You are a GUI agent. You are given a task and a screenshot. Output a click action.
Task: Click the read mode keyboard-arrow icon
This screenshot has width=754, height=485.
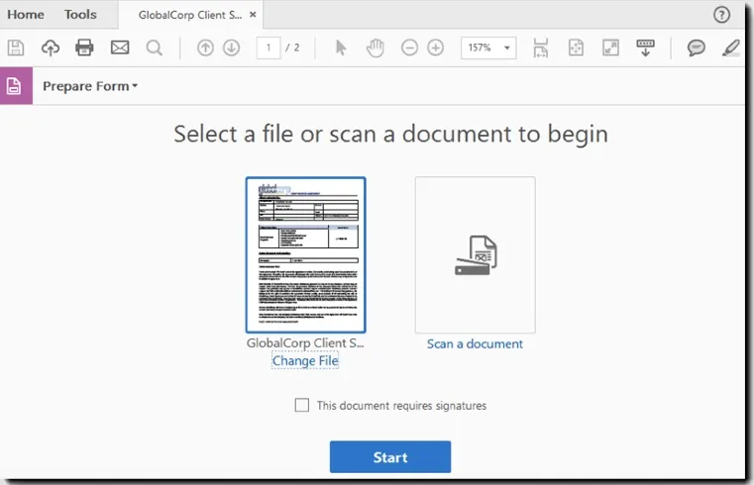click(x=645, y=48)
